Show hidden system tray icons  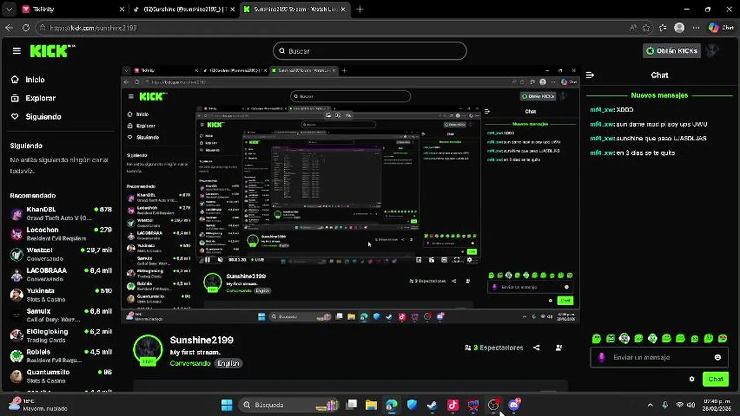[x=650, y=405]
